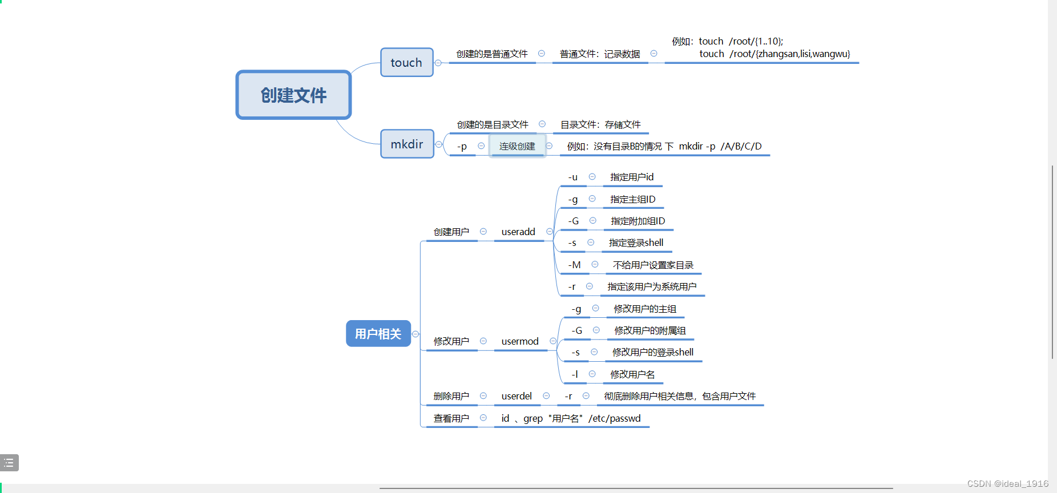Select the 指定登录shell topic

(636, 243)
